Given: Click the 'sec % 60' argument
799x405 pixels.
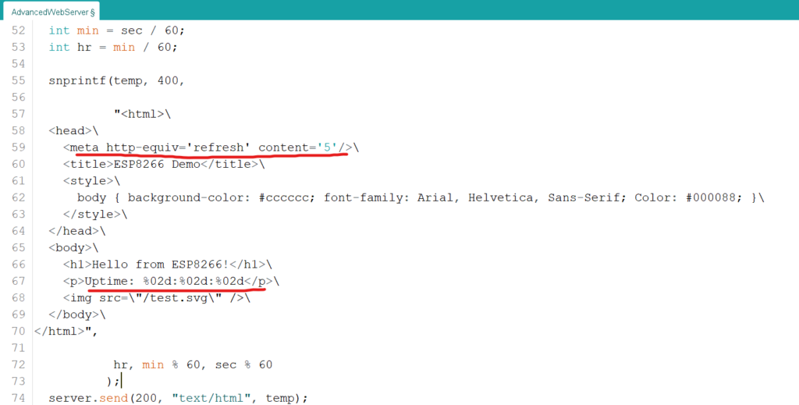Looking at the screenshot, I should tap(243, 364).
